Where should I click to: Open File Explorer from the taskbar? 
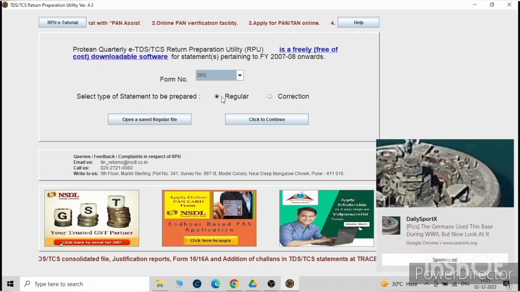pos(160,284)
